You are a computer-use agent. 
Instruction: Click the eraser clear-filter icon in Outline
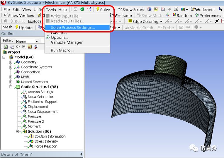(12, 47)
